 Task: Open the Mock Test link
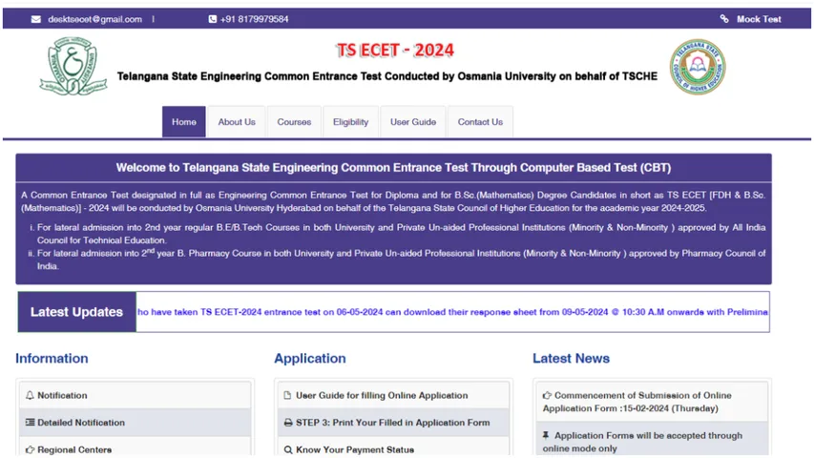759,19
